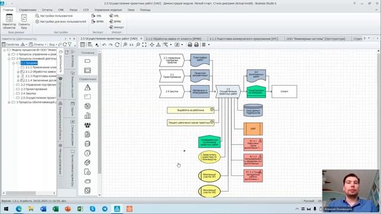This screenshot has height=214, width=381.
Task: Open the Отчеты ribbon tab
Action: [x=47, y=10]
